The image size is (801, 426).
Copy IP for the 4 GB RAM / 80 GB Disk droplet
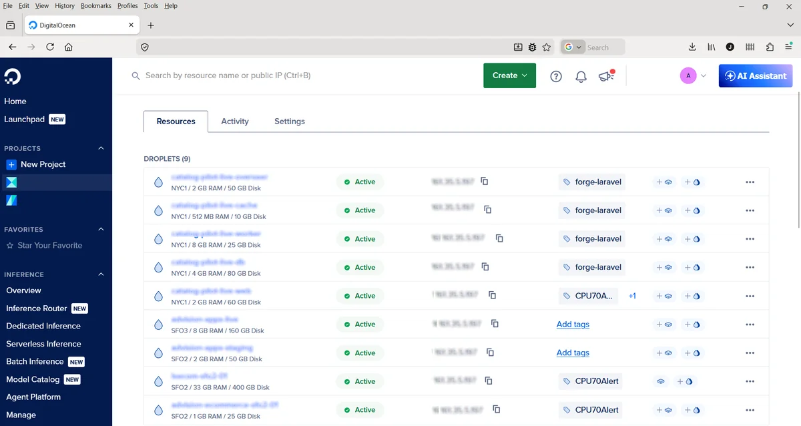pyautogui.click(x=485, y=267)
